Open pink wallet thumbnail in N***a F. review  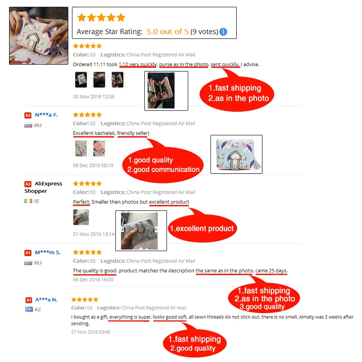[x=99, y=148]
